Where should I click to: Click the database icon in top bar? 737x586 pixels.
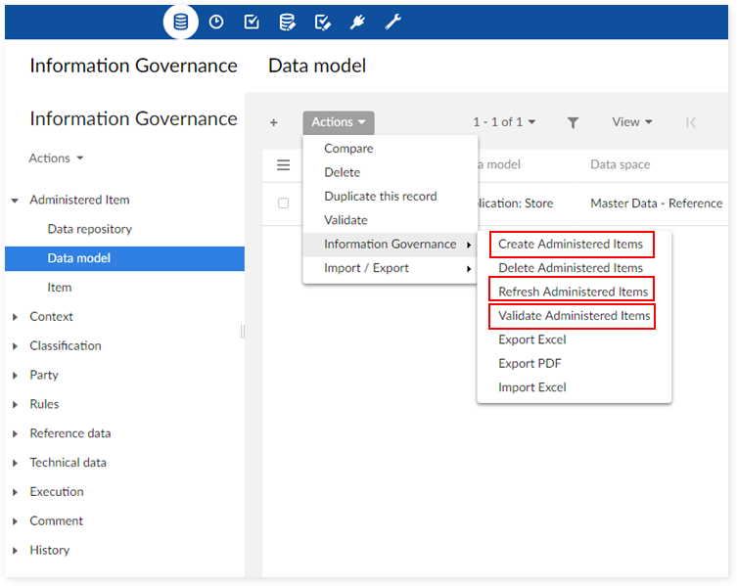coord(181,22)
